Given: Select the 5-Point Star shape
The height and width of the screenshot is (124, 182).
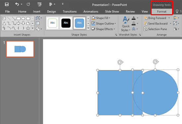Looking at the screenshot, I should click(x=28, y=28).
